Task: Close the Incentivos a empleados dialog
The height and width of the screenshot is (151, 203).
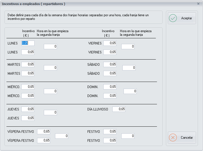Action: pyautogui.click(x=198, y=4)
